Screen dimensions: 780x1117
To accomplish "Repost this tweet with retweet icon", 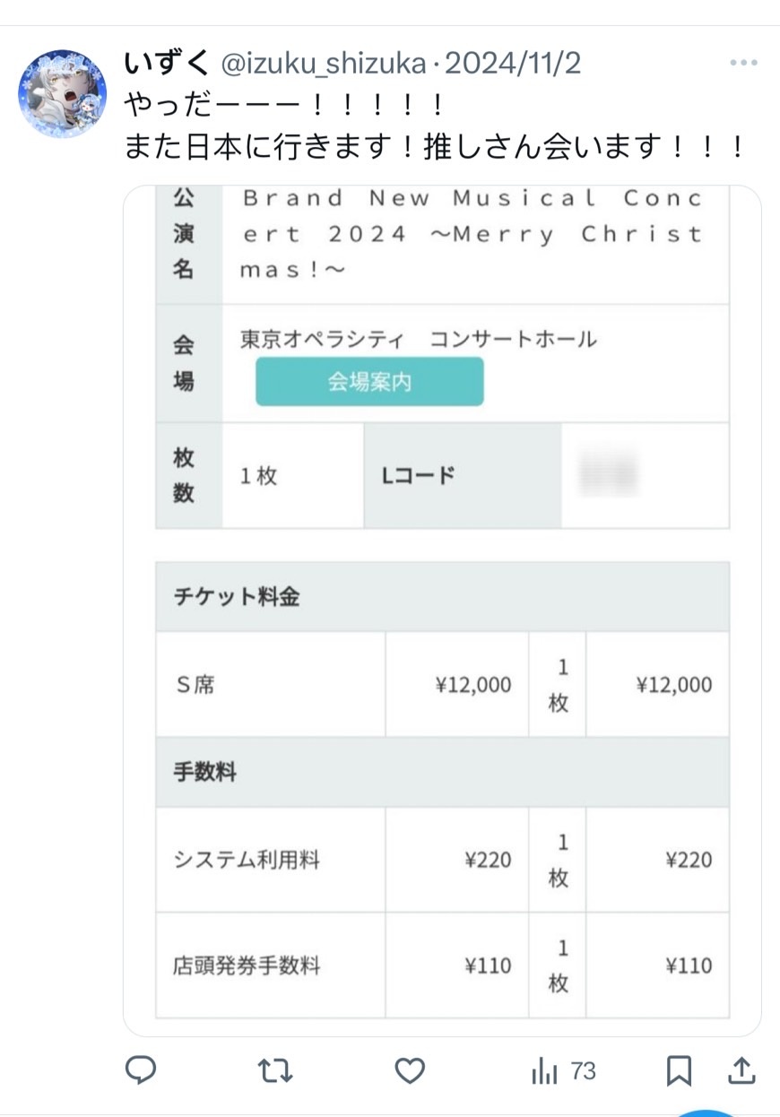I will (x=273, y=1069).
